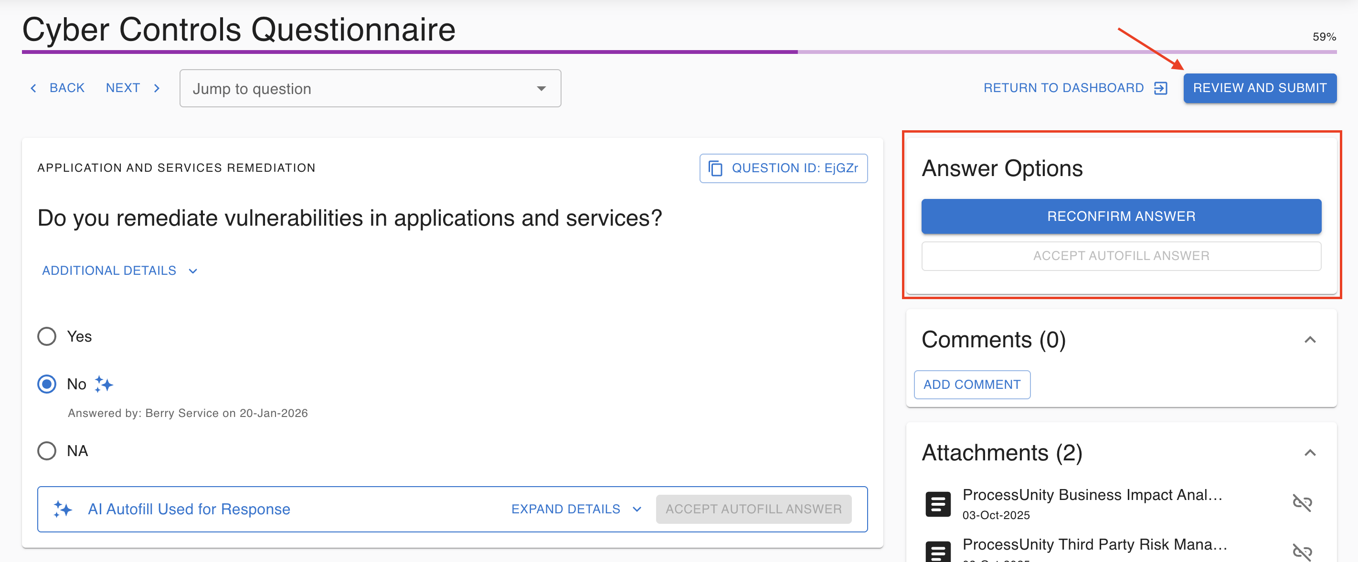Select the No radio option
The image size is (1358, 562).
47,384
